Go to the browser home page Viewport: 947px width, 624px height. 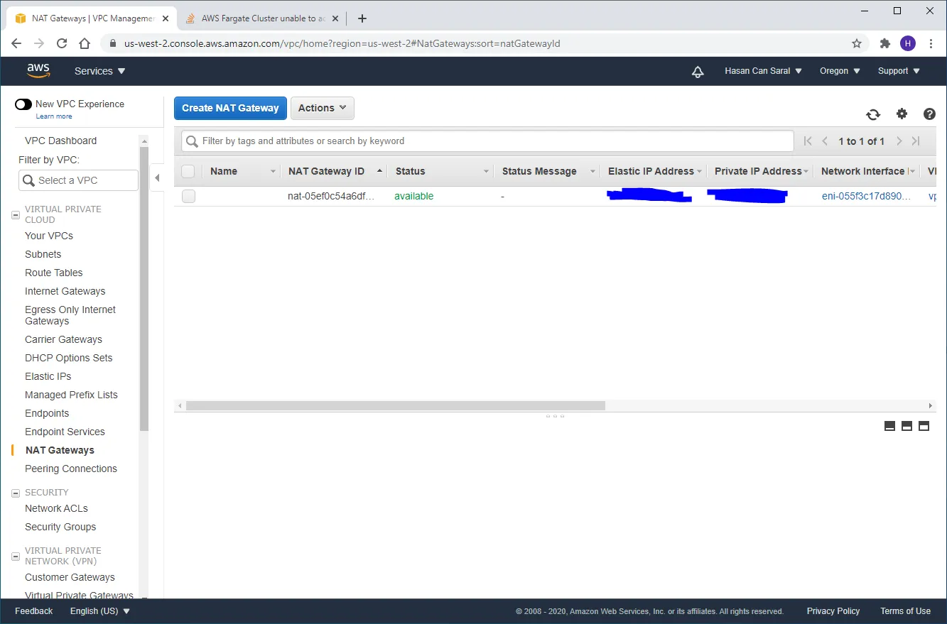click(85, 43)
